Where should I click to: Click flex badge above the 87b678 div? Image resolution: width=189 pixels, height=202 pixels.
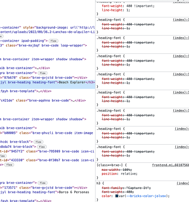pyautogui.click(x=42, y=73)
